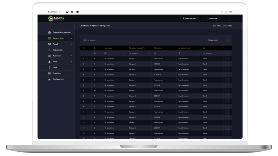Click sort arrow on Обмеження column

[162, 48]
